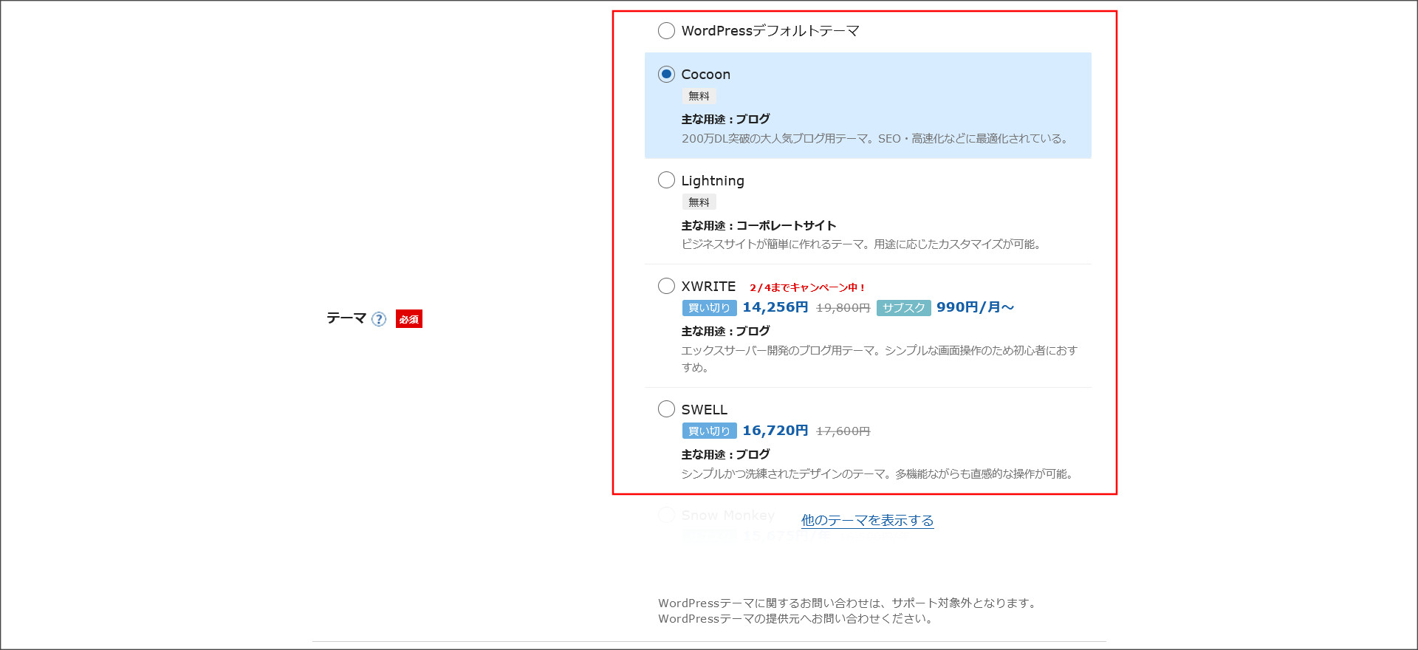1418x650 pixels.
Task: Click the 990円/月～ subscription price
Action: point(976,307)
